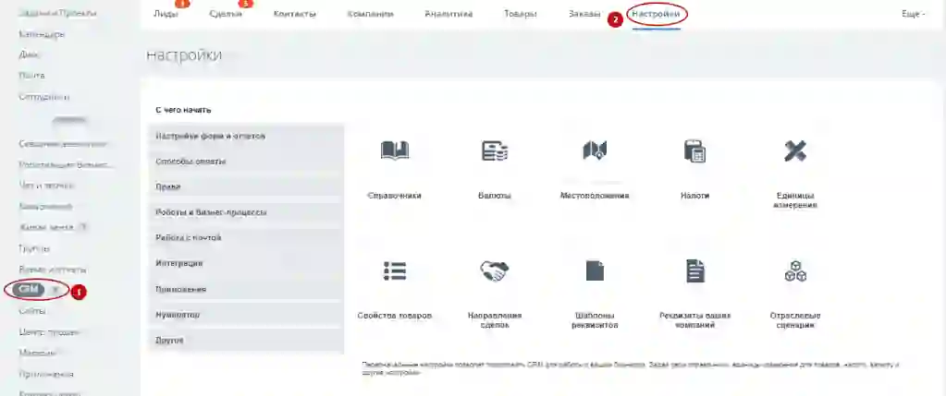Open the Шаблоны реквизитов document icon
The width and height of the screenshot is (946, 396).
coord(595,270)
